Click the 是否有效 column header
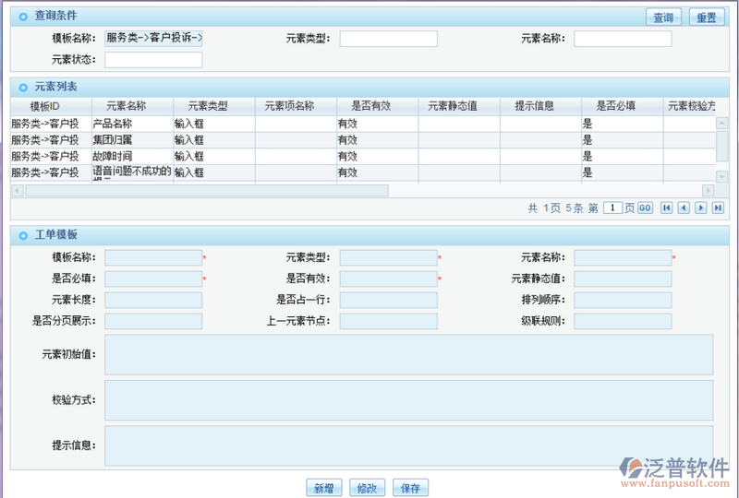 (356, 106)
